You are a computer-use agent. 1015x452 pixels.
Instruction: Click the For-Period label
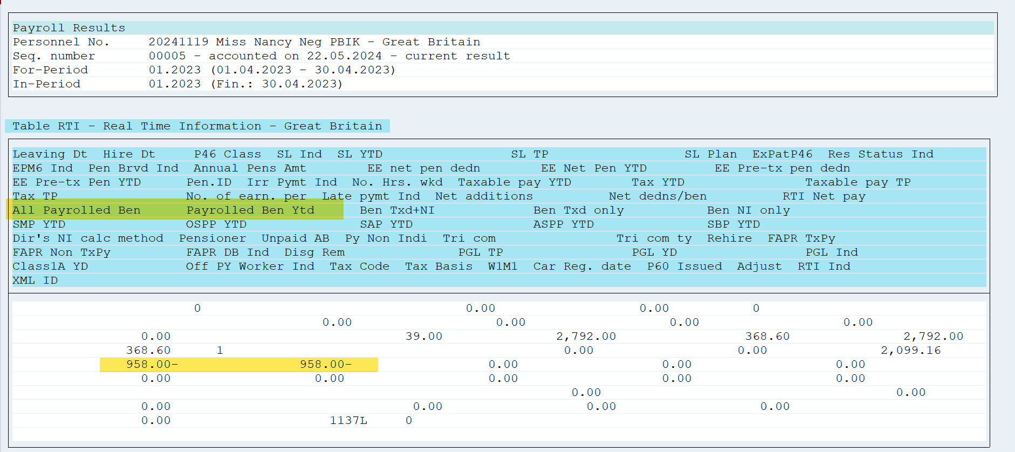coord(50,70)
